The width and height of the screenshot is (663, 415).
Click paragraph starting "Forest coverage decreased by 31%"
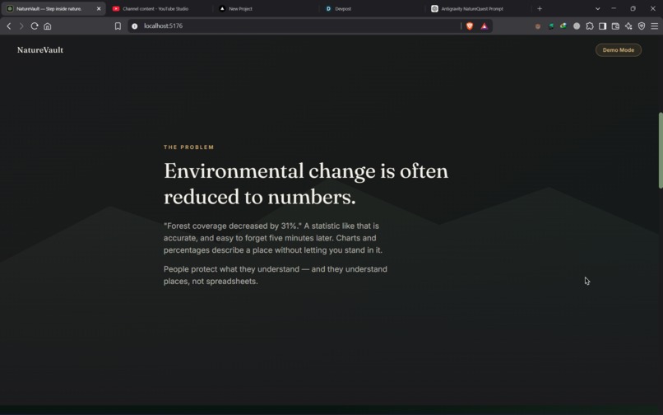point(273,238)
